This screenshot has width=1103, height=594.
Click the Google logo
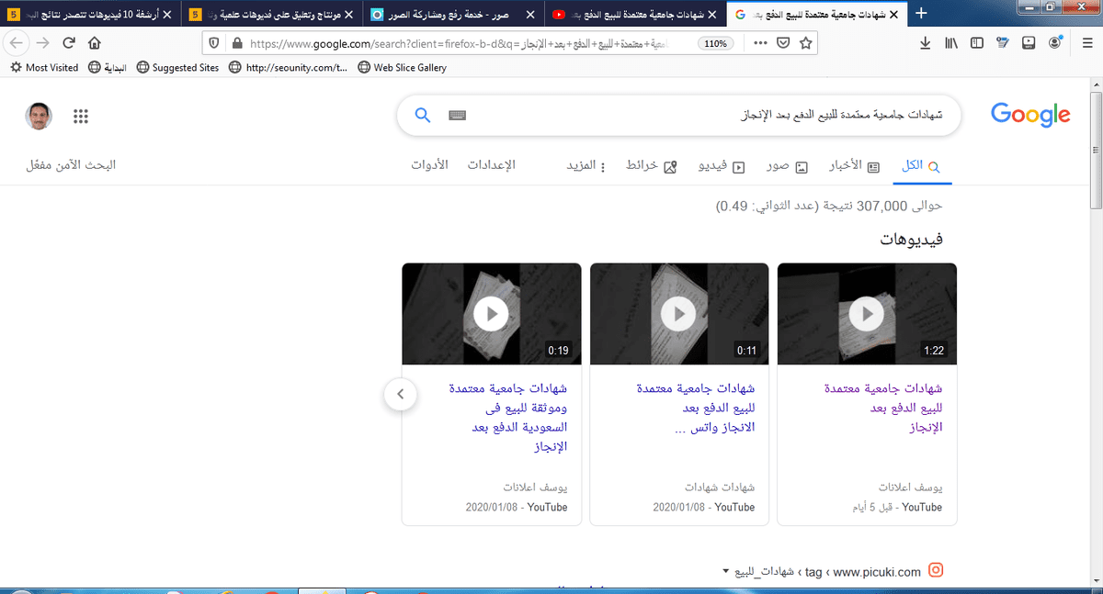1030,116
